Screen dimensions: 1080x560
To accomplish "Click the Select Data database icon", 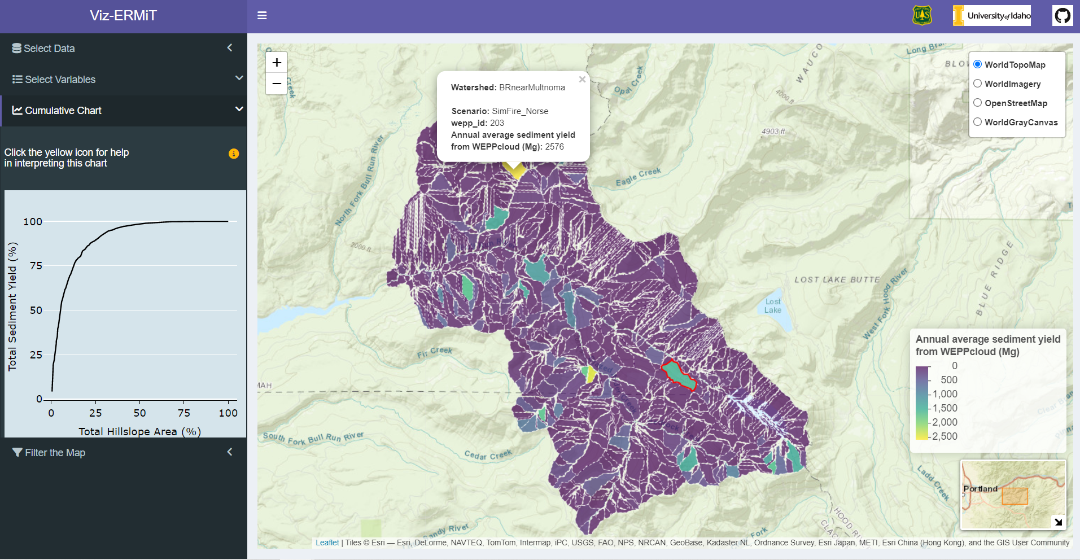I will coord(17,49).
